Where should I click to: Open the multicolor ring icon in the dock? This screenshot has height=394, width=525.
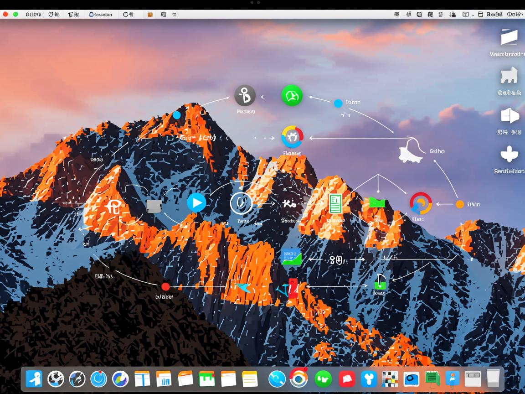click(x=299, y=378)
